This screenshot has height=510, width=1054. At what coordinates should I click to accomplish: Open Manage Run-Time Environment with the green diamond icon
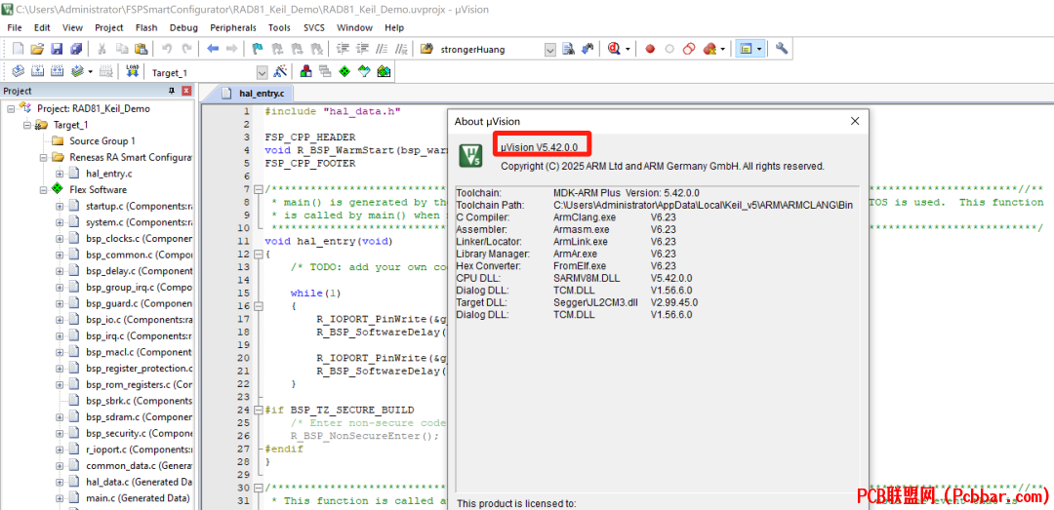coord(345,71)
